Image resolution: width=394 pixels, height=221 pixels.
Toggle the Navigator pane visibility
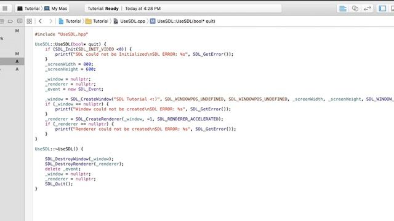tap(382, 9)
